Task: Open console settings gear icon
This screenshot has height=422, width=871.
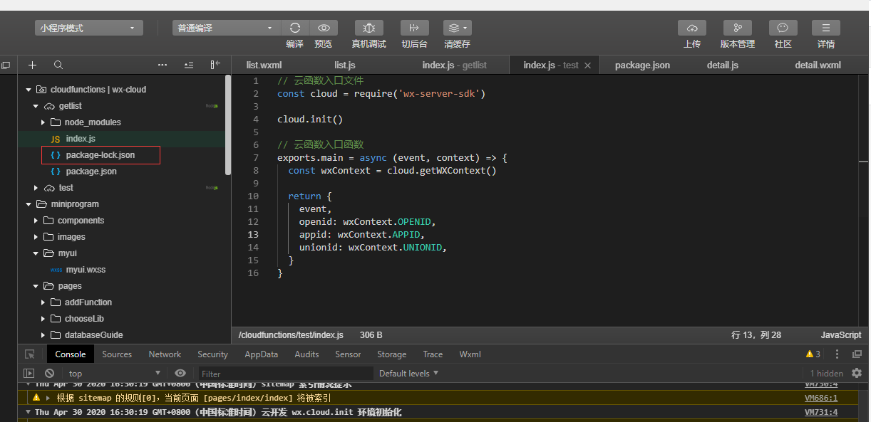Action: 857,373
